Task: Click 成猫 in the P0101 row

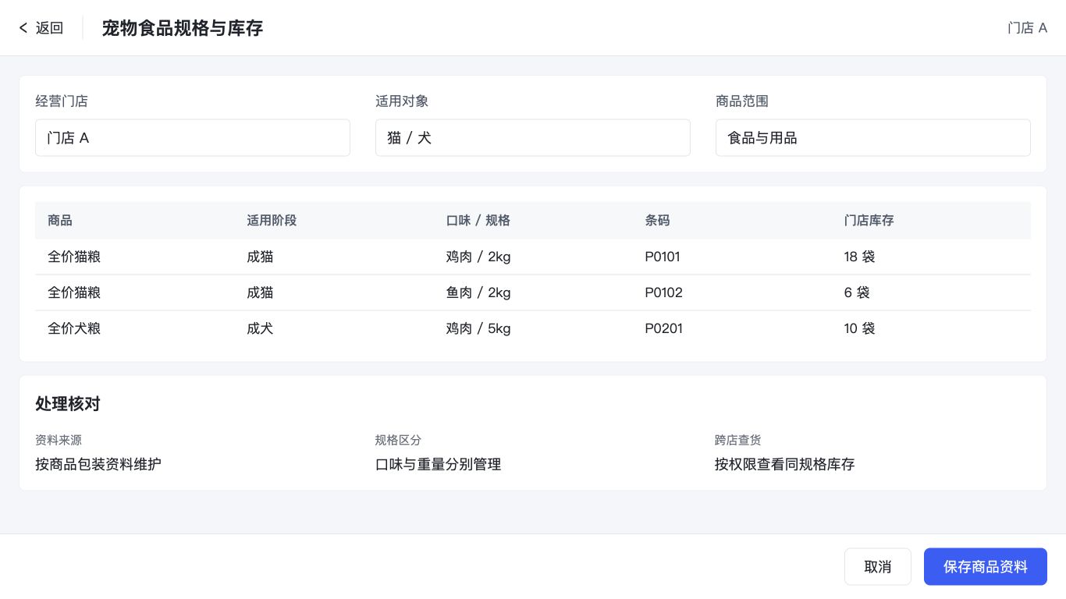Action: [260, 257]
